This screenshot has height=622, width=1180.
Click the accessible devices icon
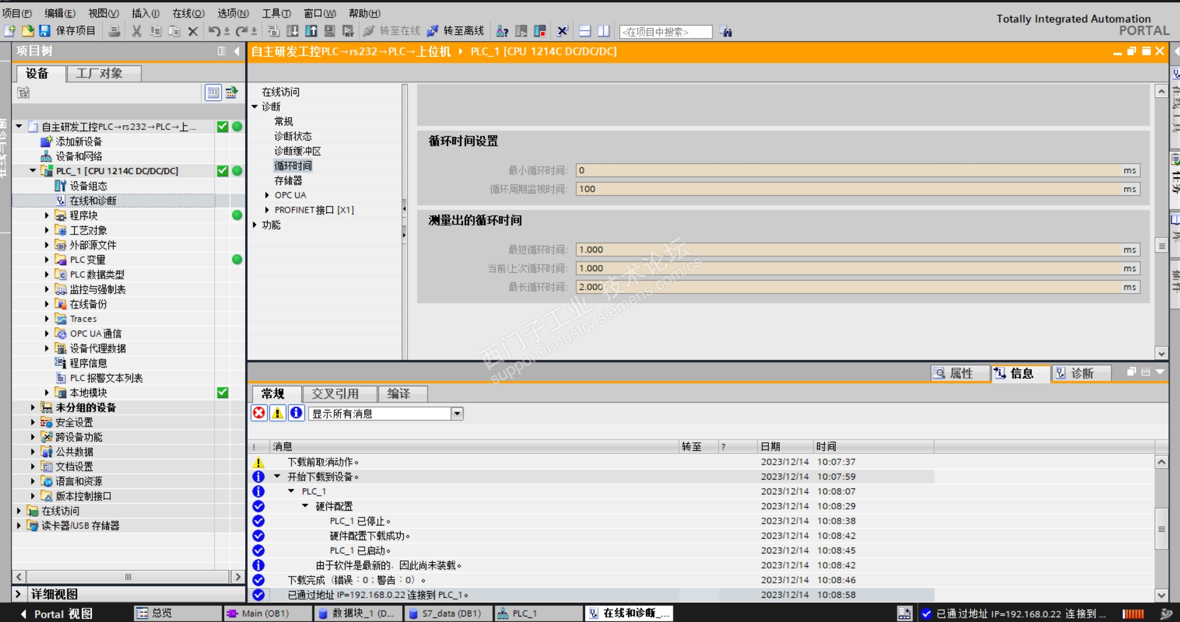coord(502,31)
